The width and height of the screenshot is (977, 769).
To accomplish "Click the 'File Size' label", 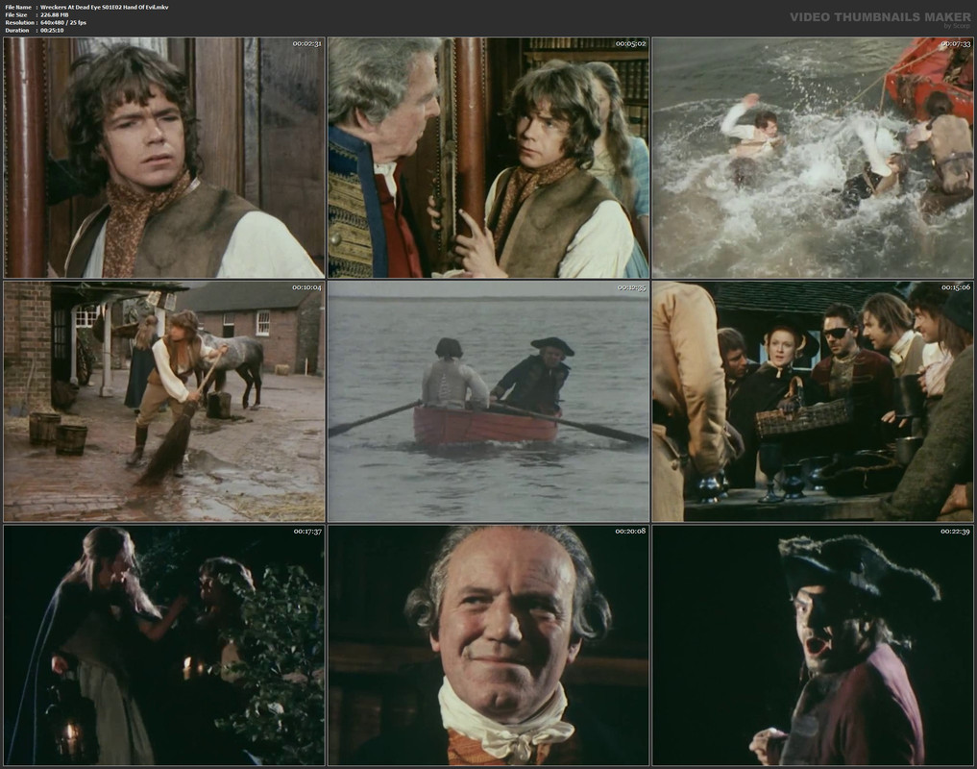I will coord(16,15).
